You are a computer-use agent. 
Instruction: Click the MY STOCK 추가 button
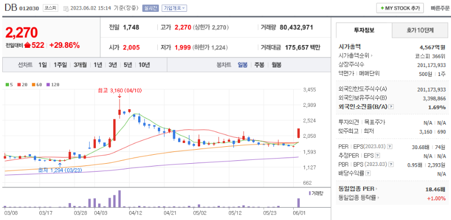[400, 8]
